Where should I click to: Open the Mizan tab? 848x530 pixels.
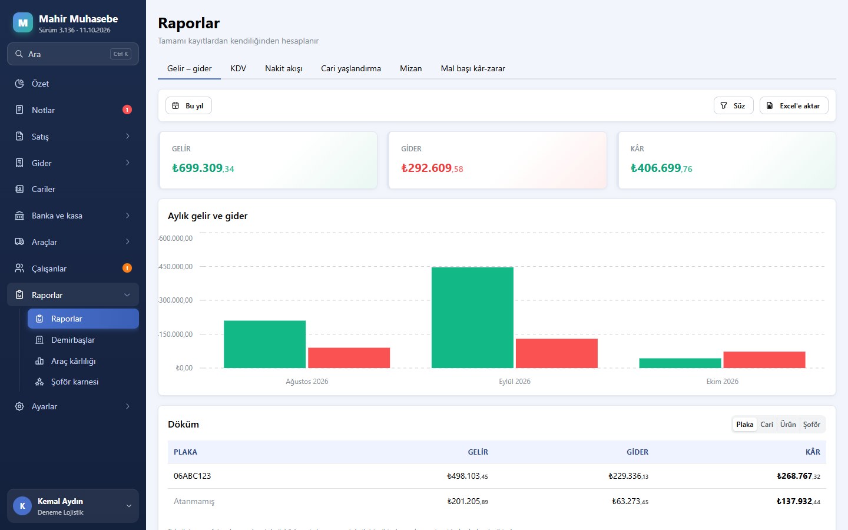tap(411, 68)
